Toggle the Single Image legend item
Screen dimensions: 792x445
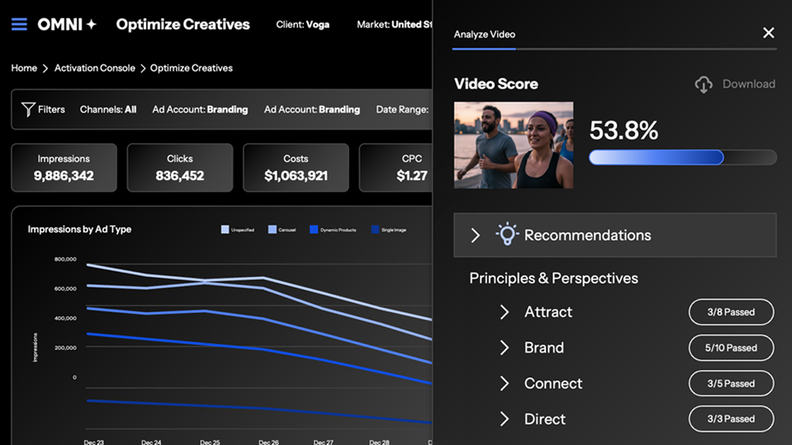click(x=389, y=230)
